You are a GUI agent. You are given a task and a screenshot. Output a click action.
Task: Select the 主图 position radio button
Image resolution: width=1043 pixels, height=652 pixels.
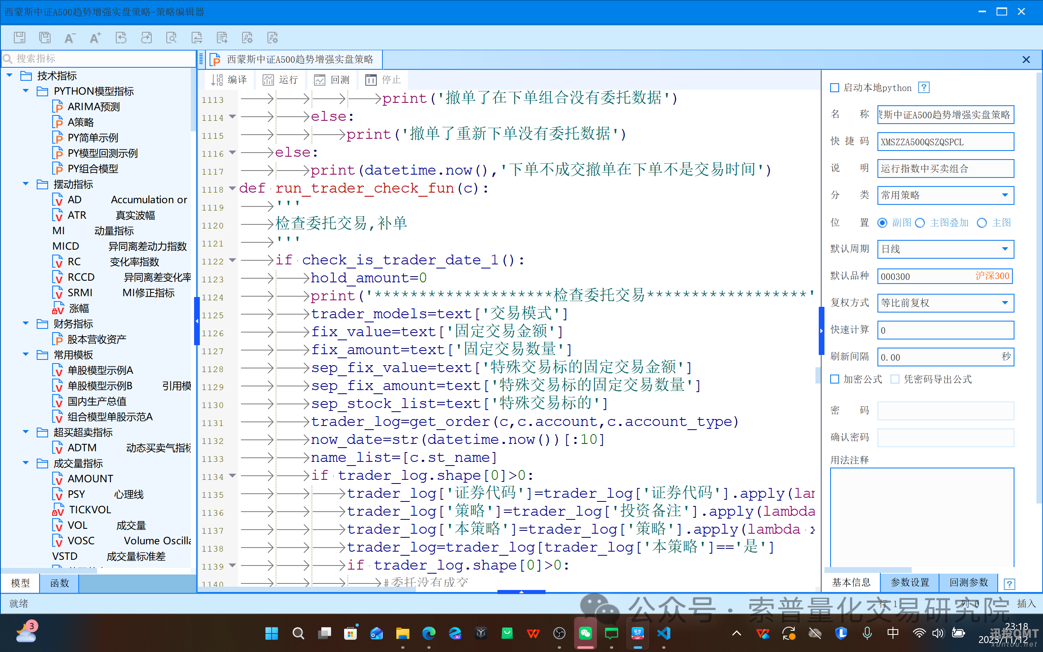coord(982,222)
